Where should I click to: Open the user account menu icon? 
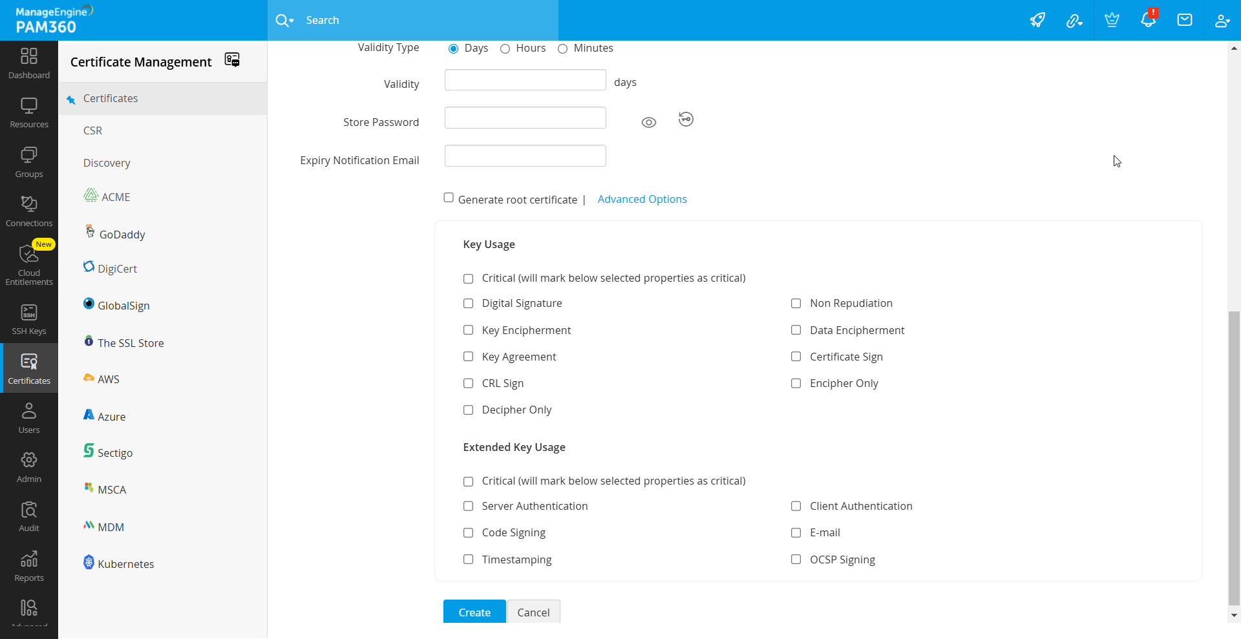pyautogui.click(x=1222, y=20)
